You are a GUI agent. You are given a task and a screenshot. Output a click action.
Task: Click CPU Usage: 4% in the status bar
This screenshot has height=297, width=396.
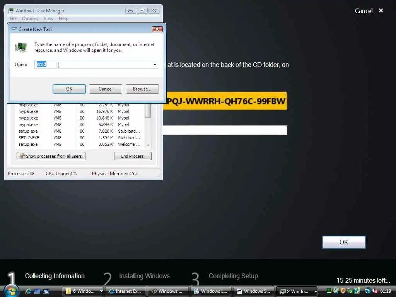click(61, 174)
